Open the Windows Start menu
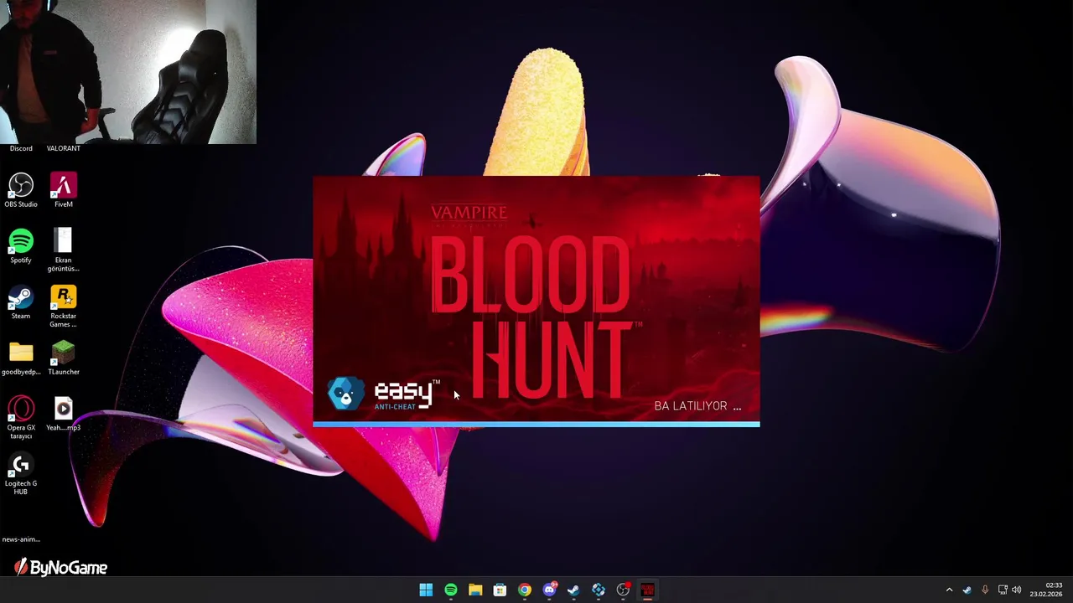 click(426, 590)
